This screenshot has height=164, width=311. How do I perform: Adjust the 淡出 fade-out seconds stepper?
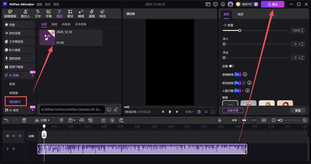click(302, 58)
